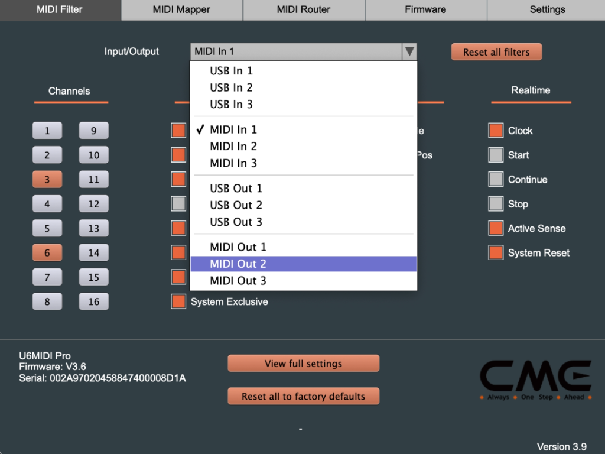Screen dimensions: 605x454
Task: Switch to the MIDI Mapper tab
Action: [x=181, y=9]
